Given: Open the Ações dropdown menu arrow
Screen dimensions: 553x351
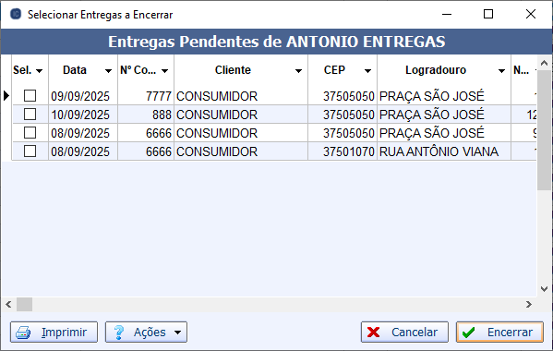Looking at the screenshot, I should [178, 333].
